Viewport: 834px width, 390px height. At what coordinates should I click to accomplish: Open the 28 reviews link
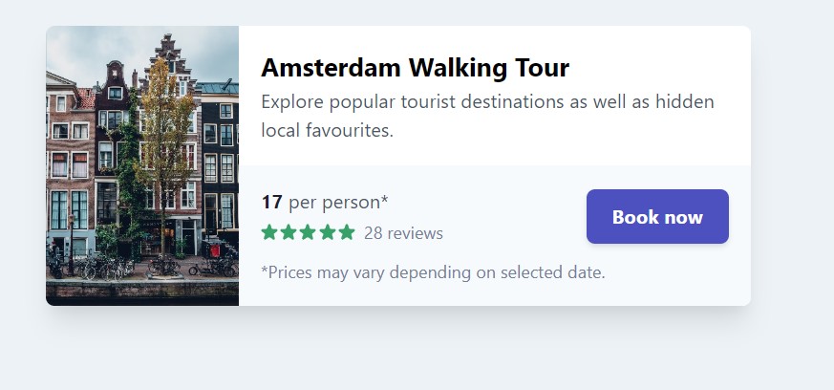pos(403,233)
